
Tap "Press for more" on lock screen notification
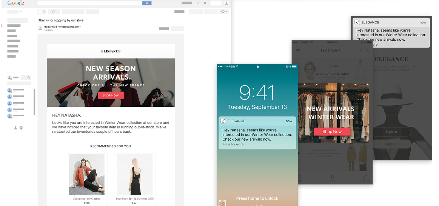tap(233, 145)
